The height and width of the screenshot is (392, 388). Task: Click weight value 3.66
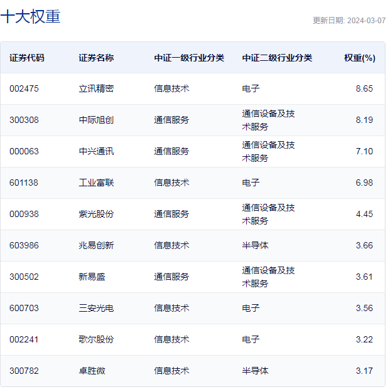(364, 245)
